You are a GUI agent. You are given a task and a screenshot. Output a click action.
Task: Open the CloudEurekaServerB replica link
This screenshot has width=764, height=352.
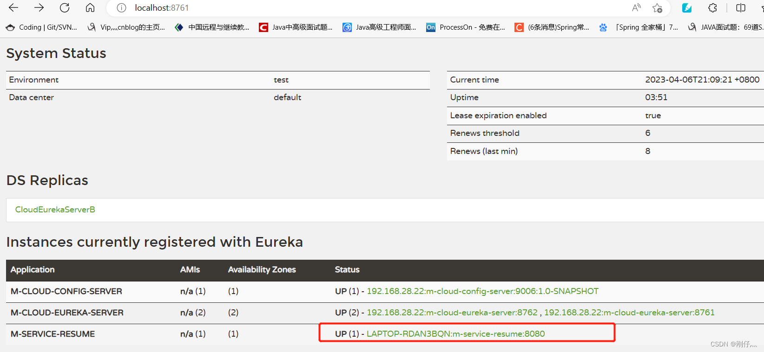click(55, 210)
